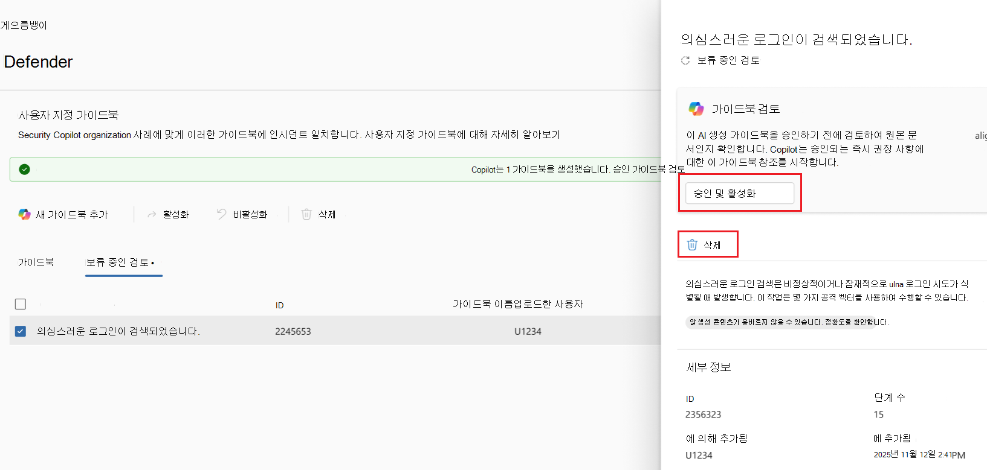
Task: Click the toolbar 삭제 button
Action: click(319, 214)
